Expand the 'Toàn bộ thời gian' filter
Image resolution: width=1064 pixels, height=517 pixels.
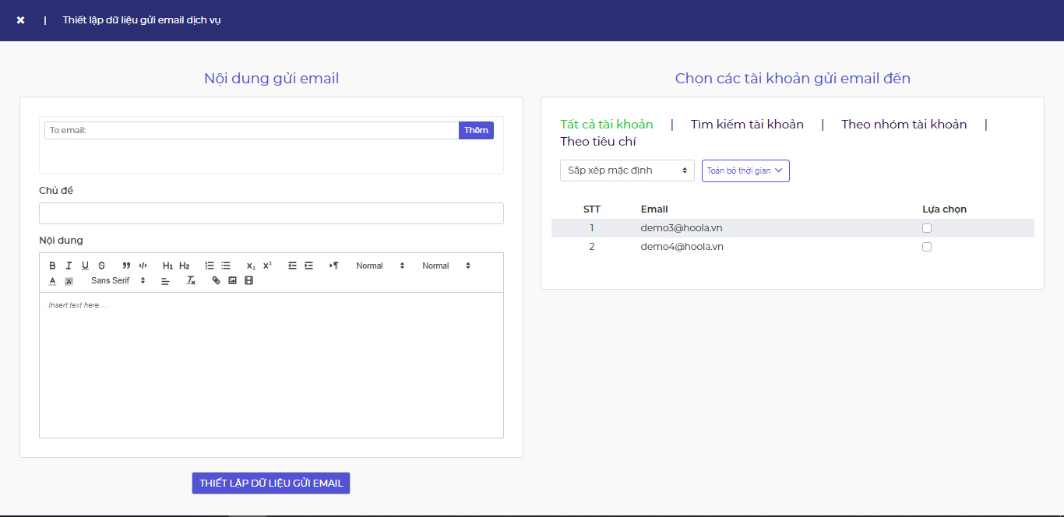point(745,171)
